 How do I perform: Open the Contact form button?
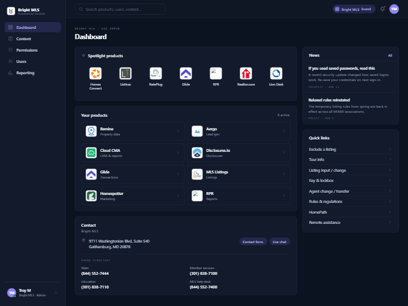[x=253, y=242]
